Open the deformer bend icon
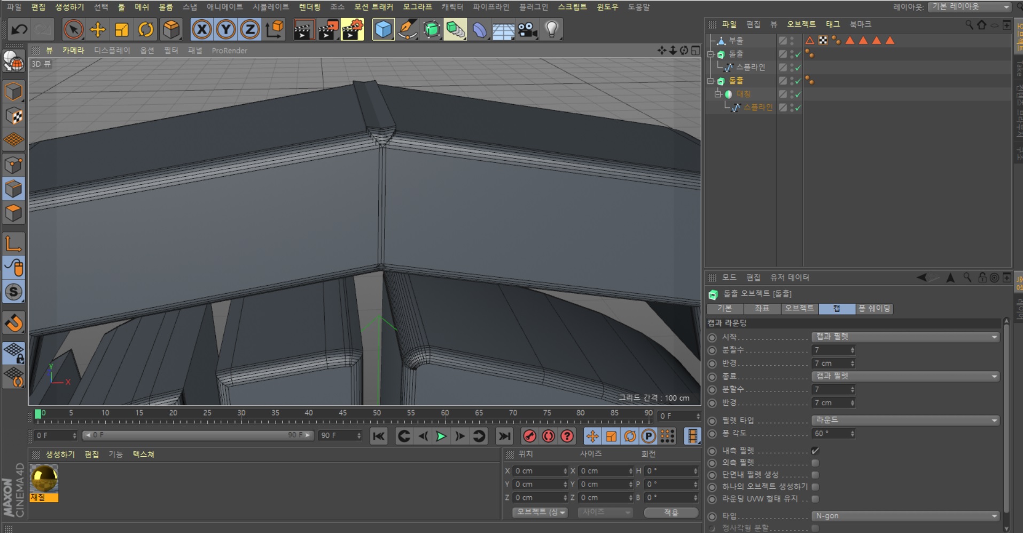 coord(480,30)
